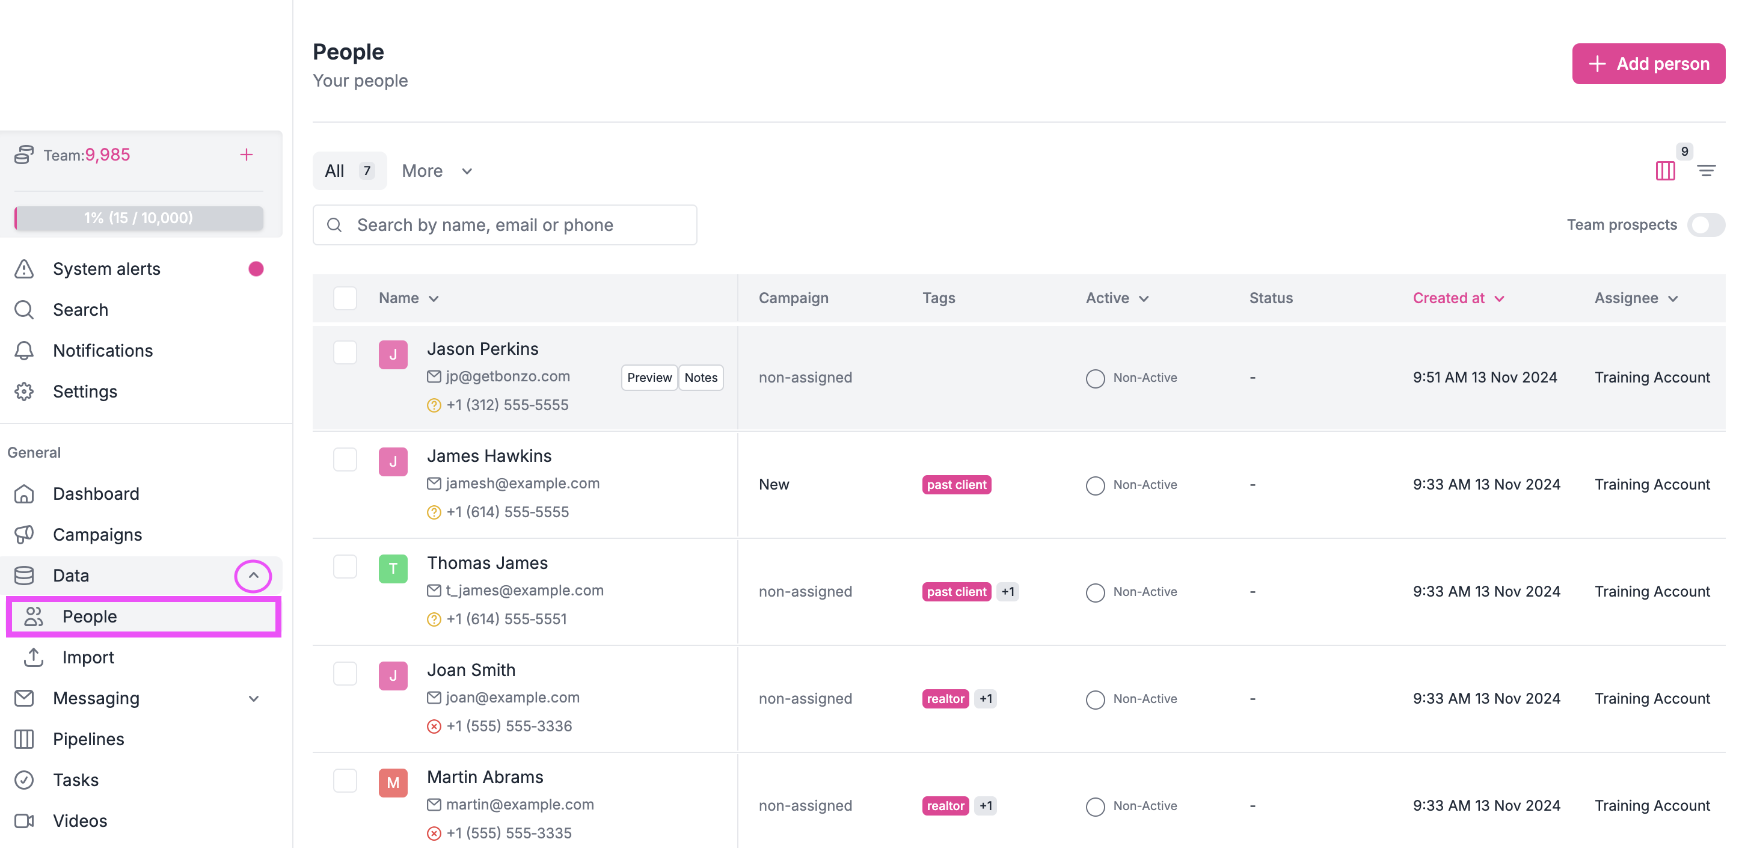Select the All tab

pyautogui.click(x=350, y=171)
